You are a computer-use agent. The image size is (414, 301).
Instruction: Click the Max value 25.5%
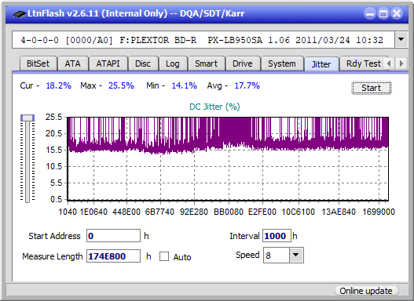coord(121,85)
